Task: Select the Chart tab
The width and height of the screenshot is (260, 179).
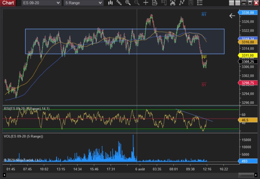Action: click(8, 3)
